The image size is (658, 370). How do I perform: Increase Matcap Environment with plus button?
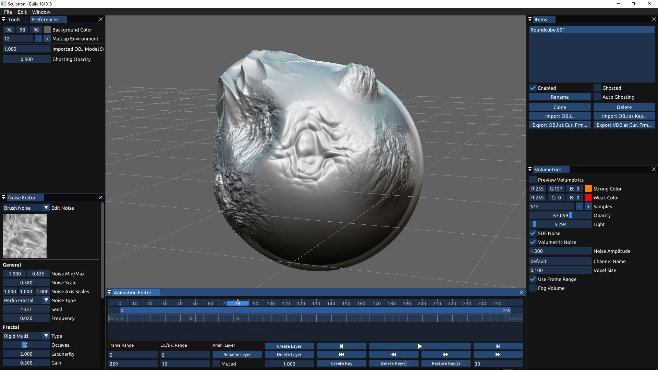(x=47, y=39)
